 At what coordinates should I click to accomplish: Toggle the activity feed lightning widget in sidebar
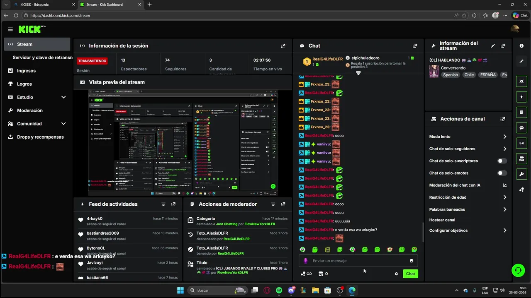pyautogui.click(x=521, y=97)
